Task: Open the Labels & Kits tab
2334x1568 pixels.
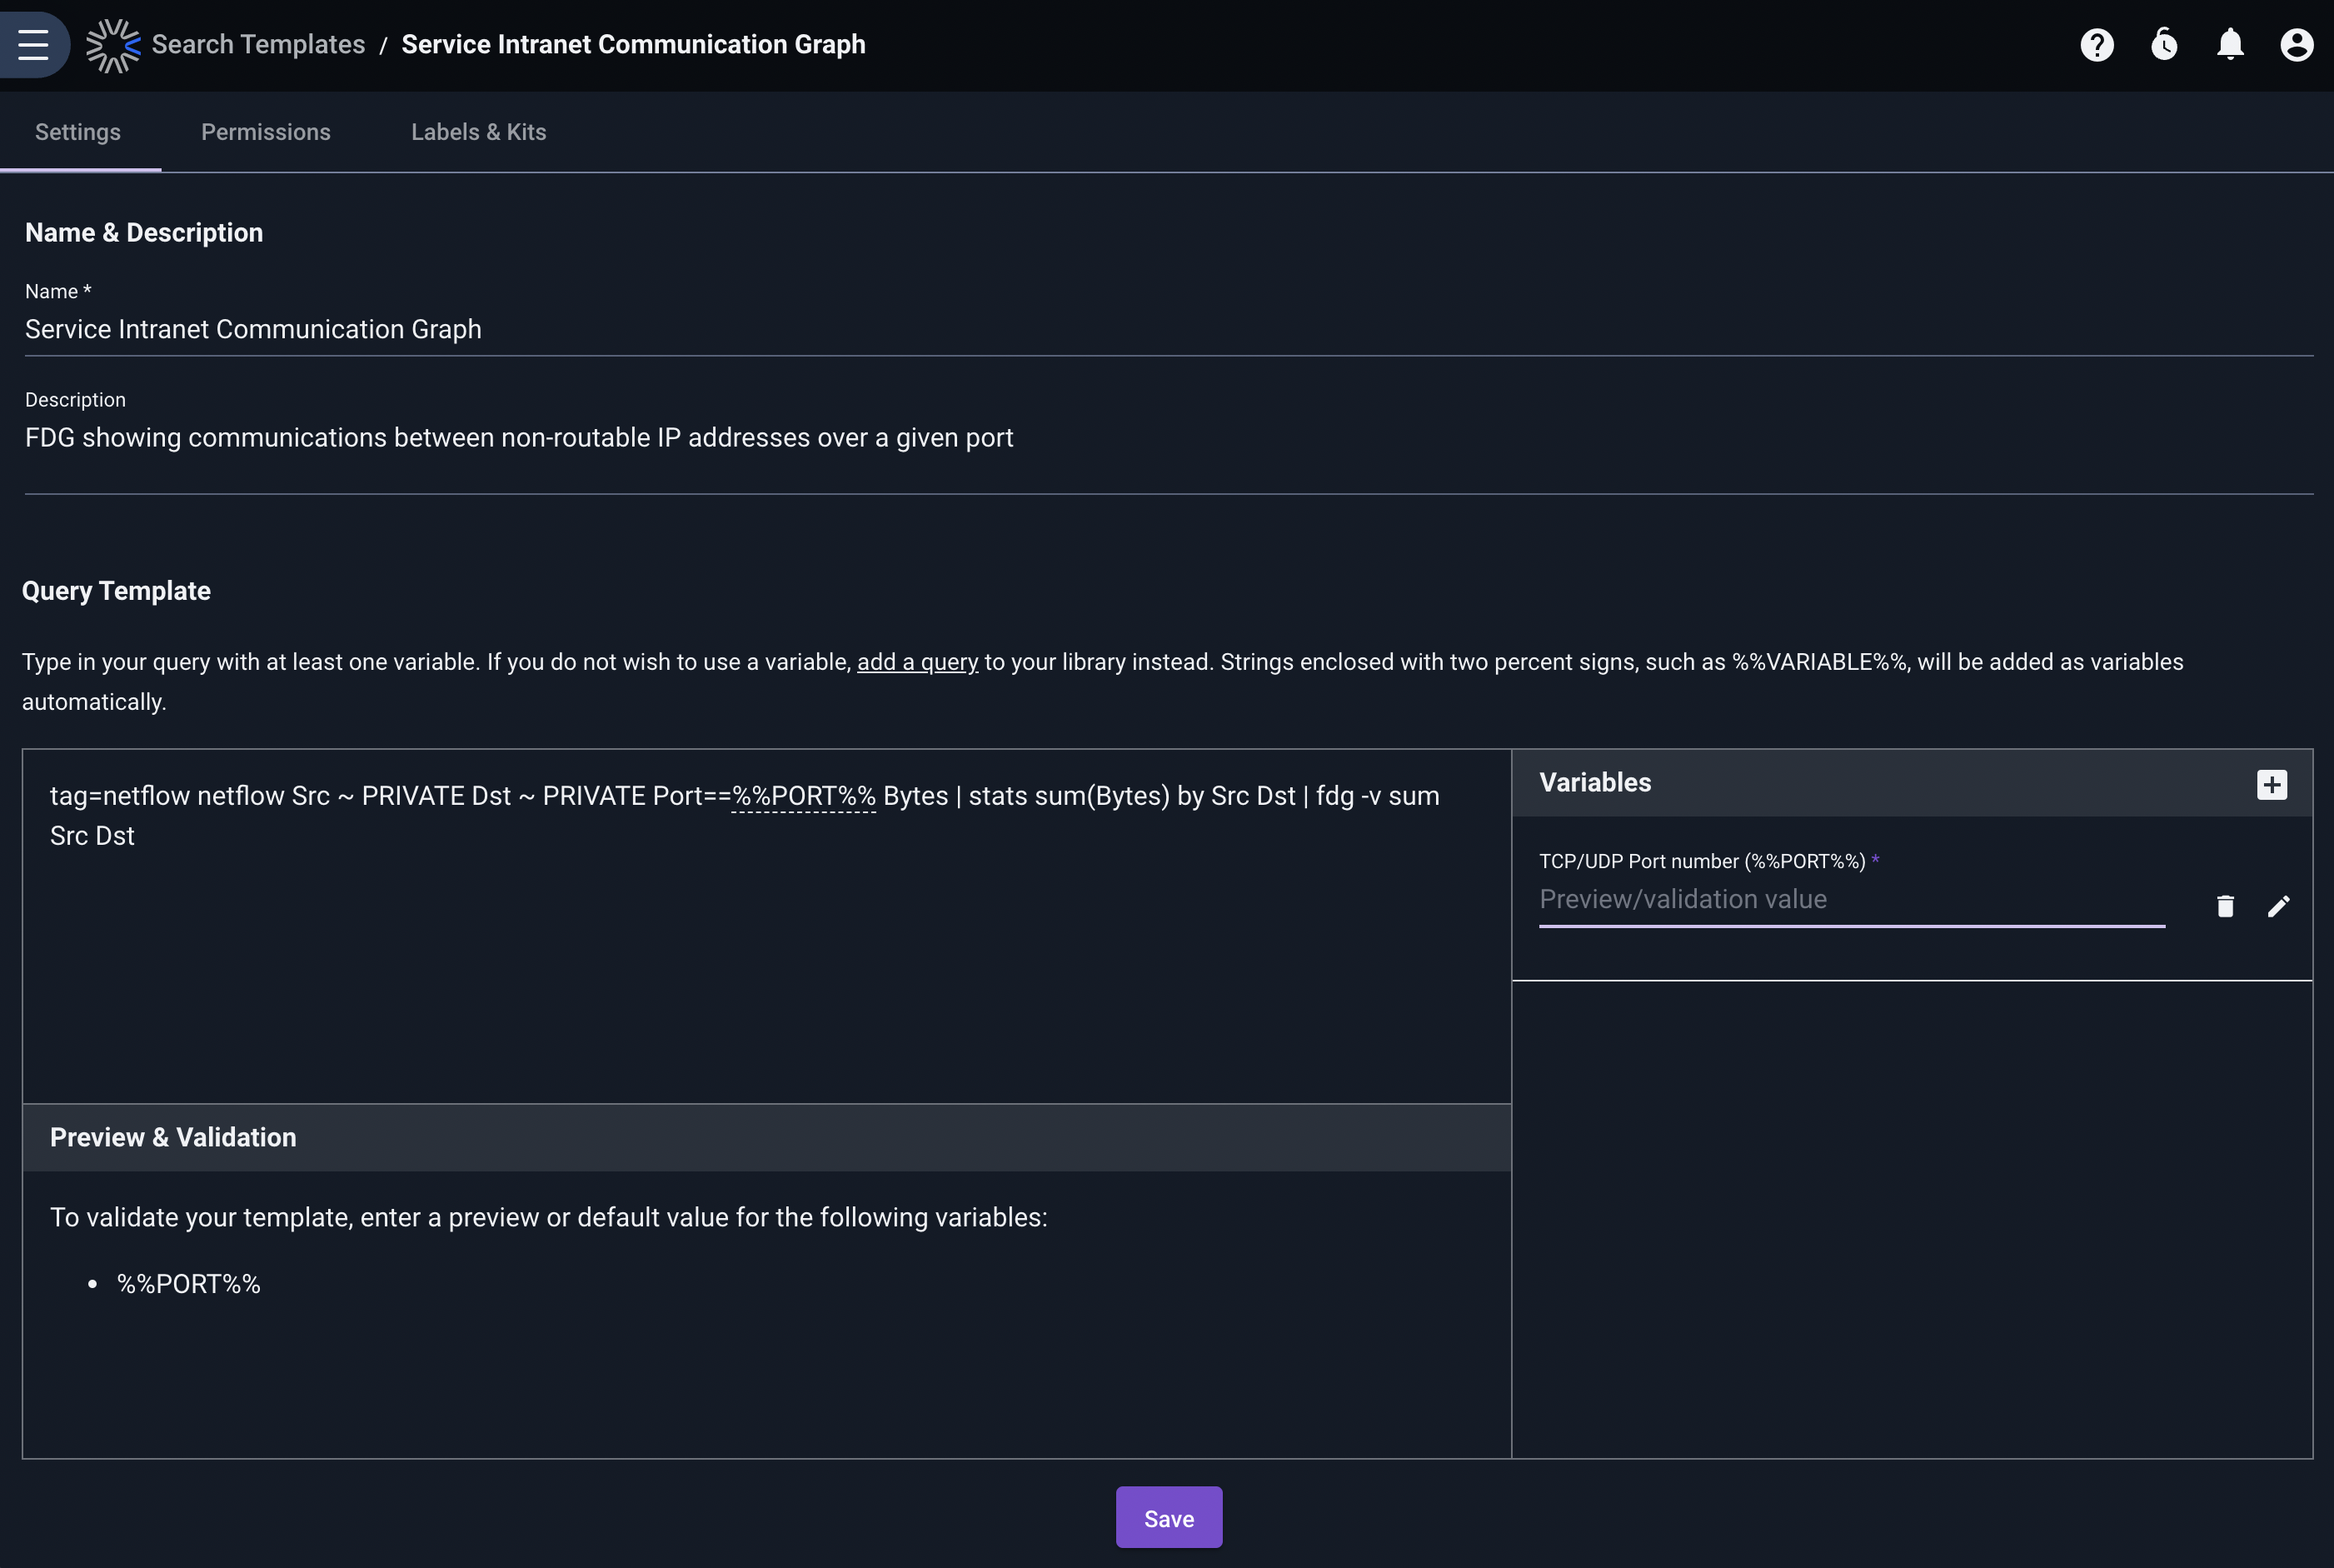Action: point(479,132)
